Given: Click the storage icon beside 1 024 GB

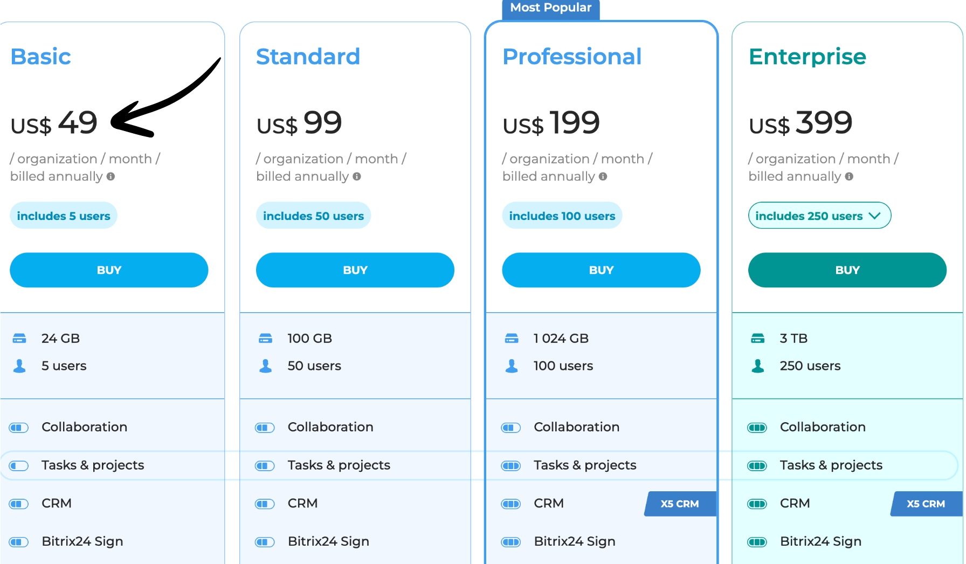Looking at the screenshot, I should pyautogui.click(x=512, y=339).
